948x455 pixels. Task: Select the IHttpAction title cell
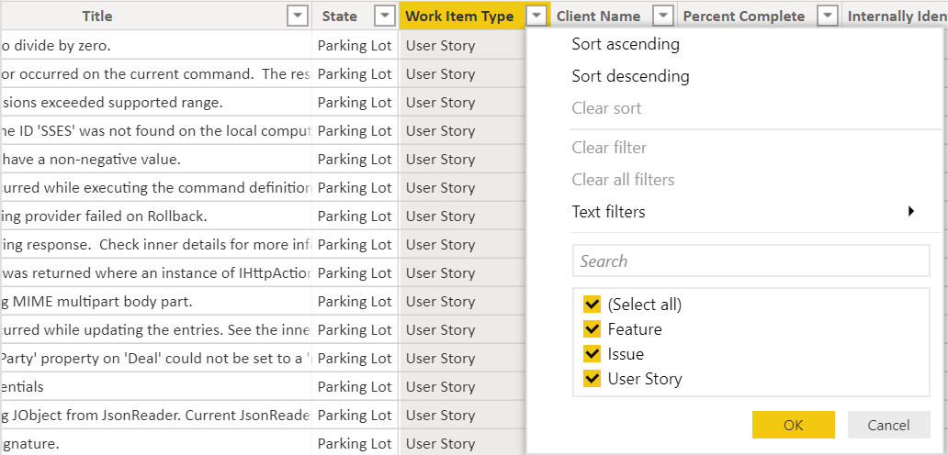click(x=156, y=272)
